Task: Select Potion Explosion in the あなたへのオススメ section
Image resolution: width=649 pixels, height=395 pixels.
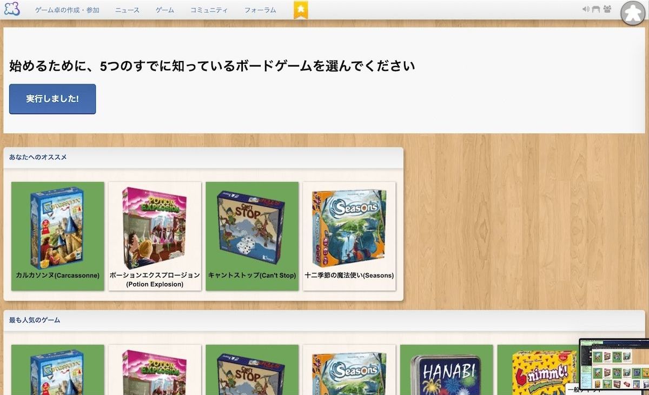Action: pyautogui.click(x=155, y=236)
